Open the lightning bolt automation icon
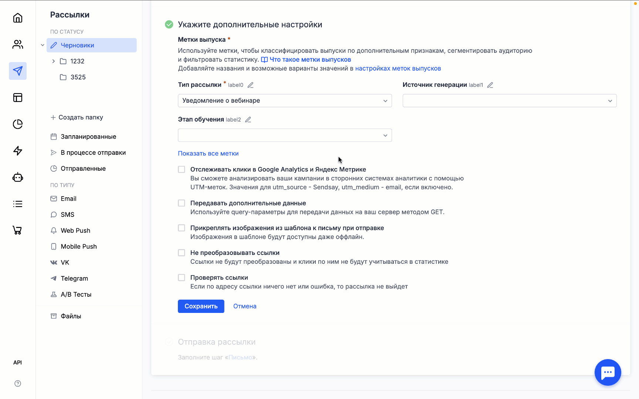Screen dimensions: 639x399 18,151
